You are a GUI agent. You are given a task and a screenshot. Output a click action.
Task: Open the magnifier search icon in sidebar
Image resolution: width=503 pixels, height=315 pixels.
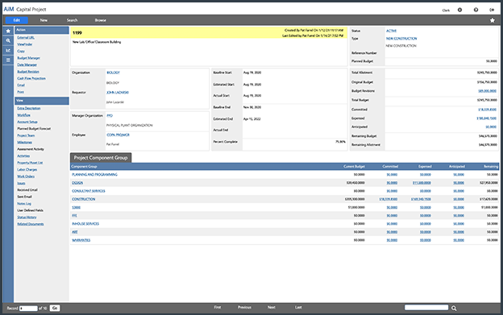pos(8,41)
